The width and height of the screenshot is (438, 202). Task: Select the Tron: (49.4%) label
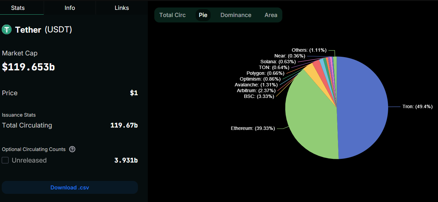pyautogui.click(x=418, y=106)
